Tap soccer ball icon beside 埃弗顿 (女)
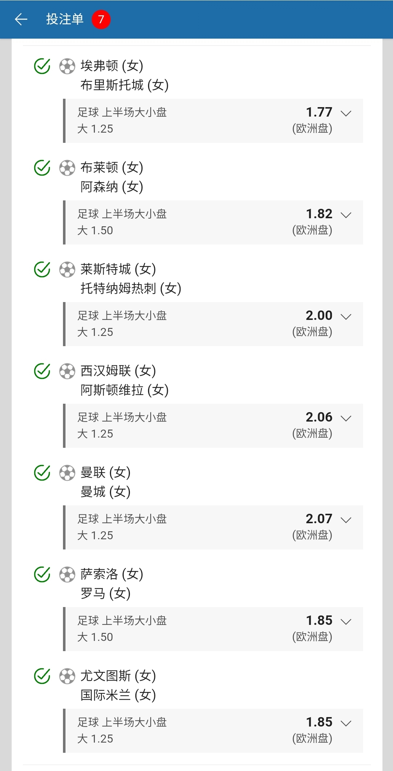The image size is (393, 771). coord(67,66)
